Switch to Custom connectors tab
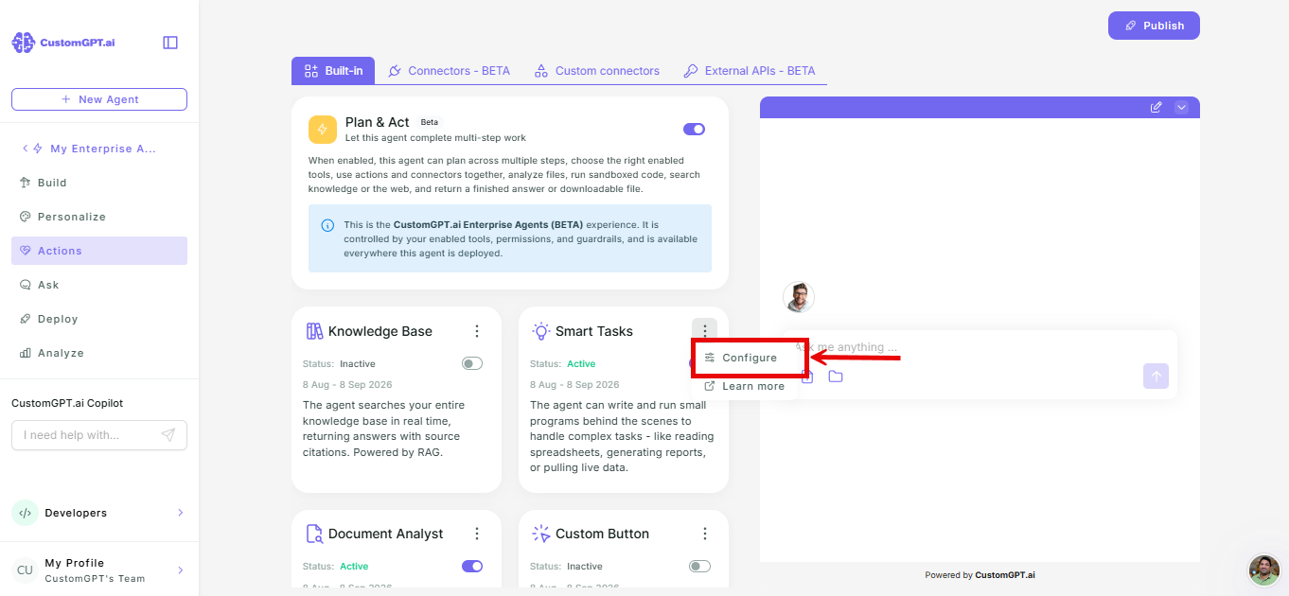Image resolution: width=1289 pixels, height=596 pixels. (x=597, y=71)
